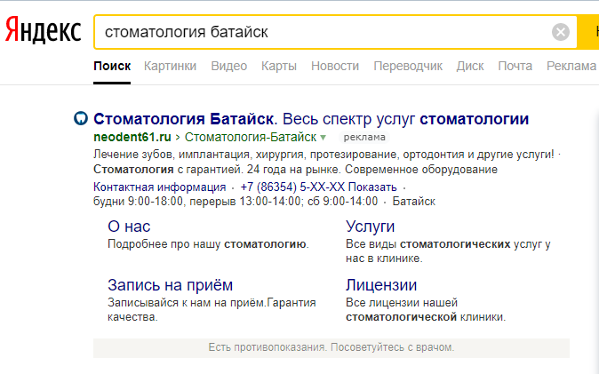The width and height of the screenshot is (599, 374).
Task: Open the Новости tab
Action: click(335, 66)
